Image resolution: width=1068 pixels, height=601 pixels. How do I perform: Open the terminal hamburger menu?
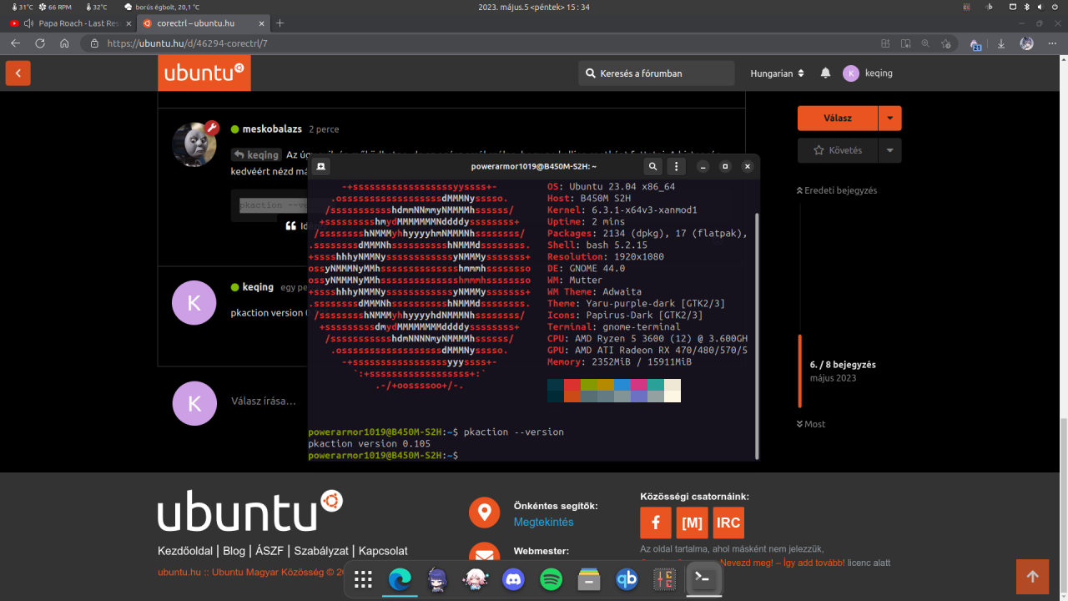click(677, 167)
